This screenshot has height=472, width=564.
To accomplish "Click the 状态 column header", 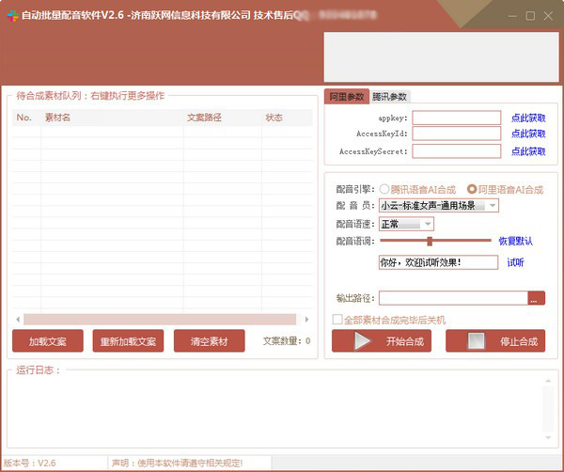I will 287,118.
